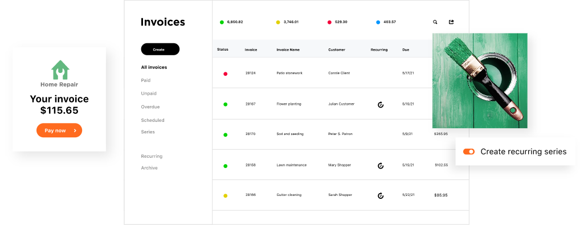Sort by the Customer column header
Image resolution: width=584 pixels, height=225 pixels.
[x=337, y=50]
